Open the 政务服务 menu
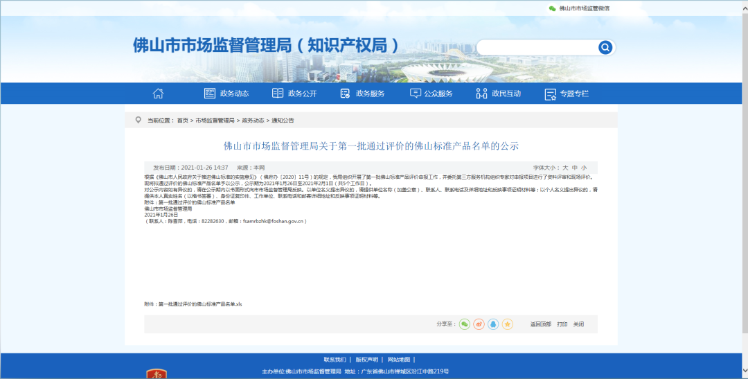748x379 pixels. pyautogui.click(x=370, y=94)
